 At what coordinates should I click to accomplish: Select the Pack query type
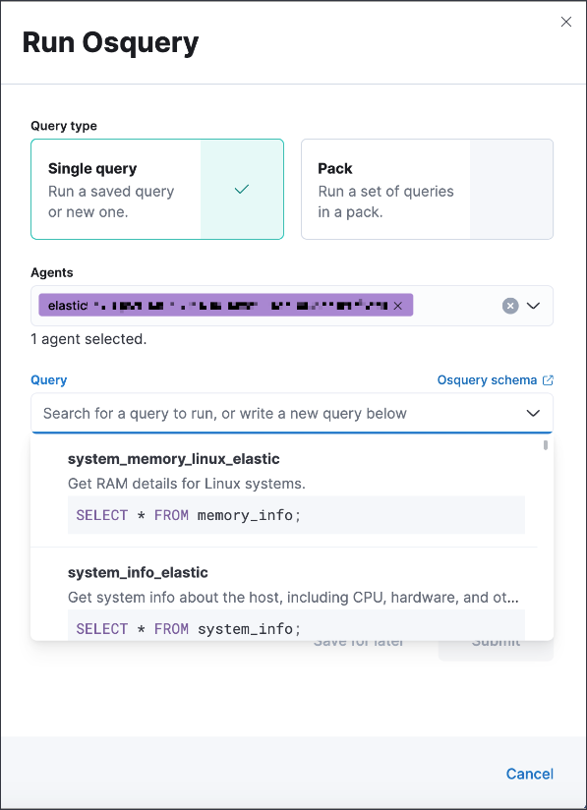428,187
